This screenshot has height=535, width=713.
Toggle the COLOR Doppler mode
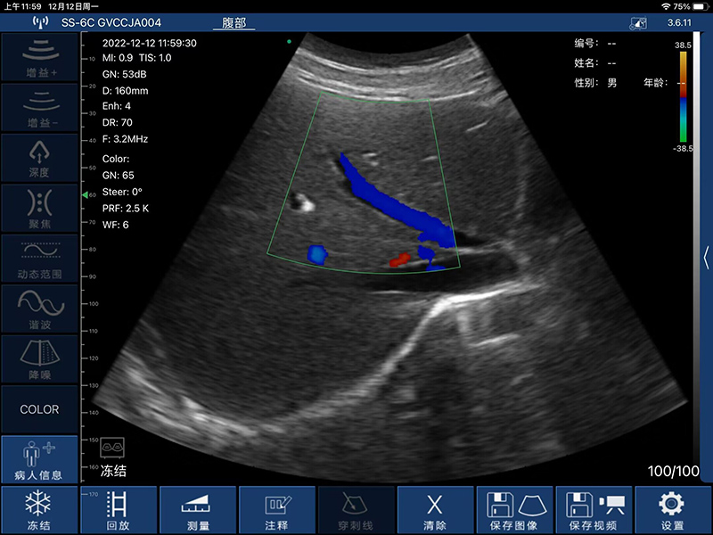tap(39, 409)
